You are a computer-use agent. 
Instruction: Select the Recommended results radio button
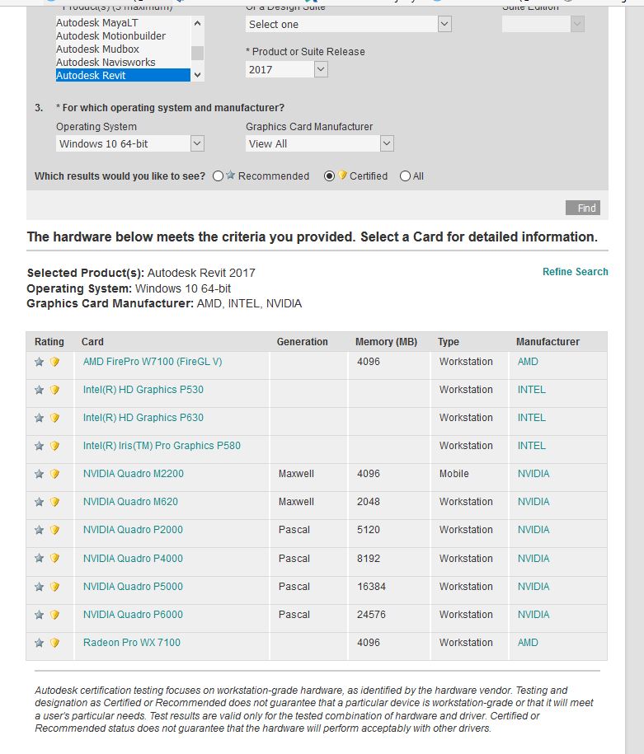(x=218, y=176)
